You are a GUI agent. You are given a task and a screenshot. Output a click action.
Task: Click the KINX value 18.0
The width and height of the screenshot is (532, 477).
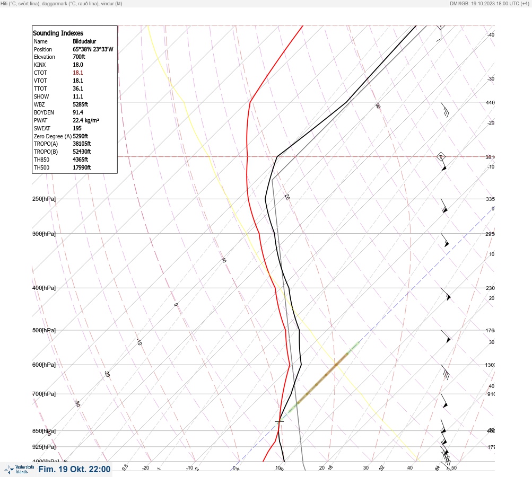[x=77, y=65]
